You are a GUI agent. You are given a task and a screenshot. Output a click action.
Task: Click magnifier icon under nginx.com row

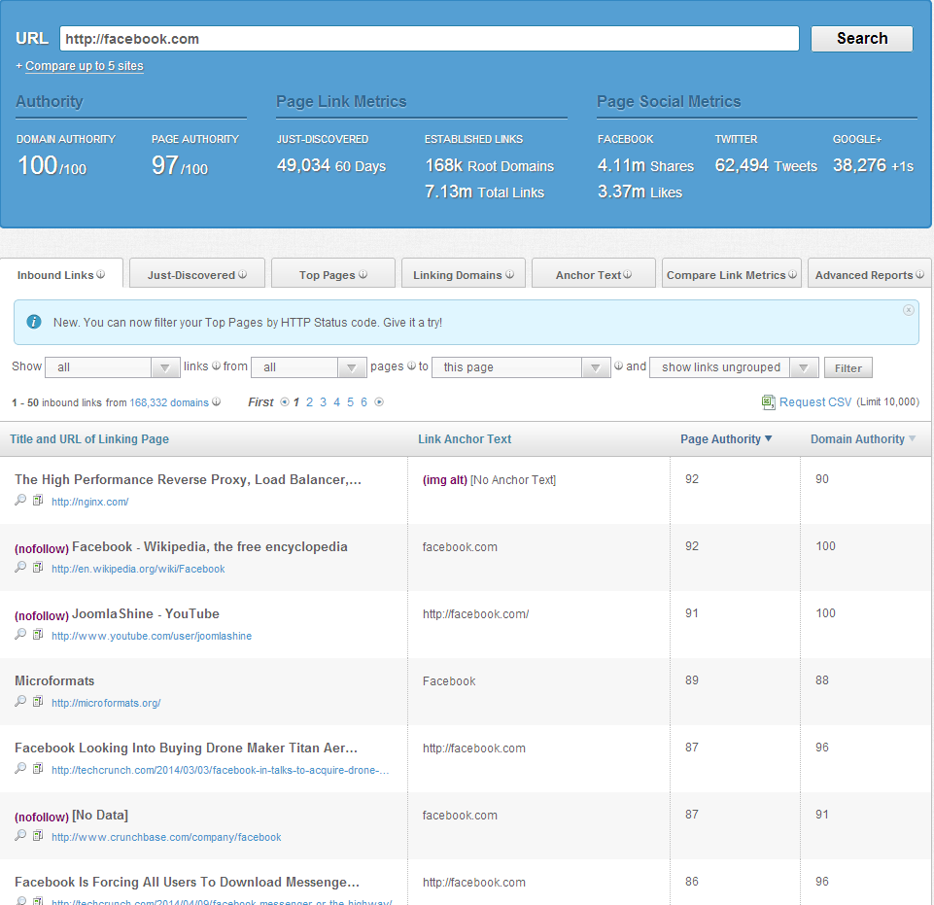[20, 500]
